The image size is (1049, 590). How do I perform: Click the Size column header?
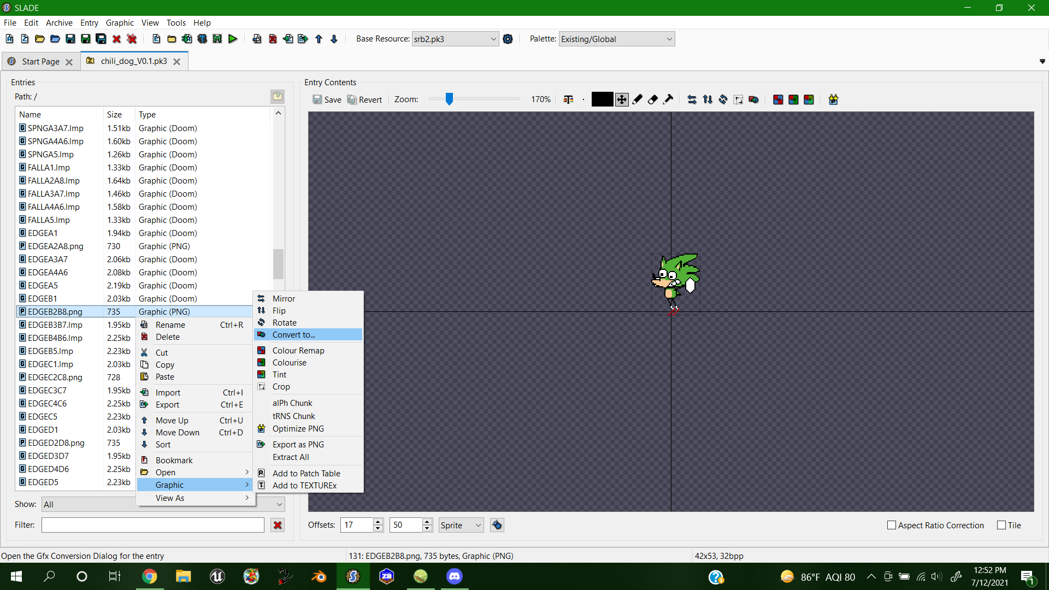click(119, 114)
